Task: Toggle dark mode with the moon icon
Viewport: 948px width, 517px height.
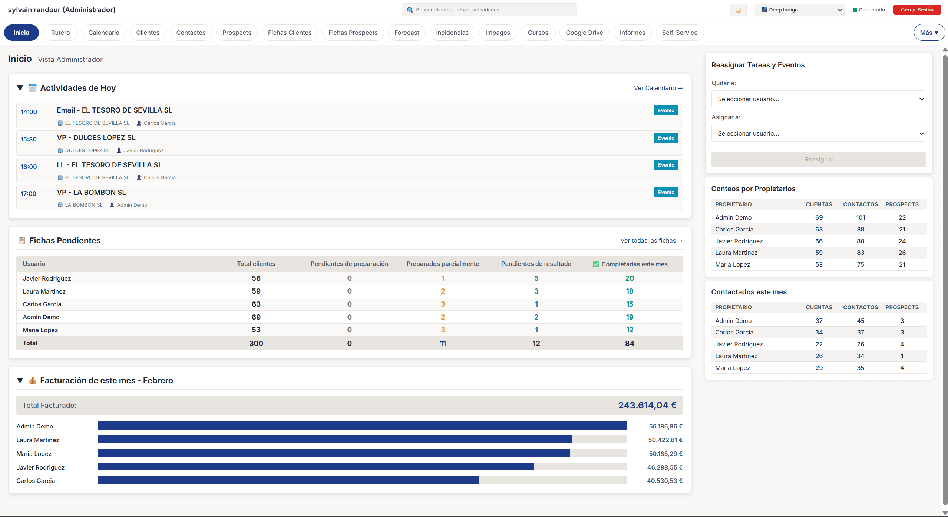Action: 738,10
